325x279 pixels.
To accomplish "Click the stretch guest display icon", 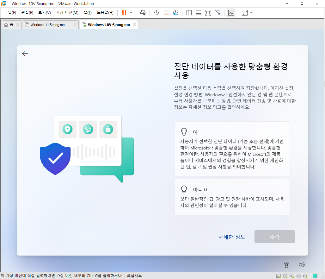I will (245, 13).
